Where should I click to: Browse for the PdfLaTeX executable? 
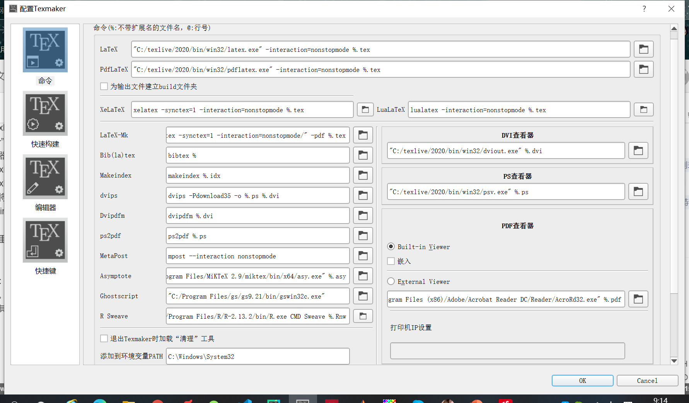643,69
